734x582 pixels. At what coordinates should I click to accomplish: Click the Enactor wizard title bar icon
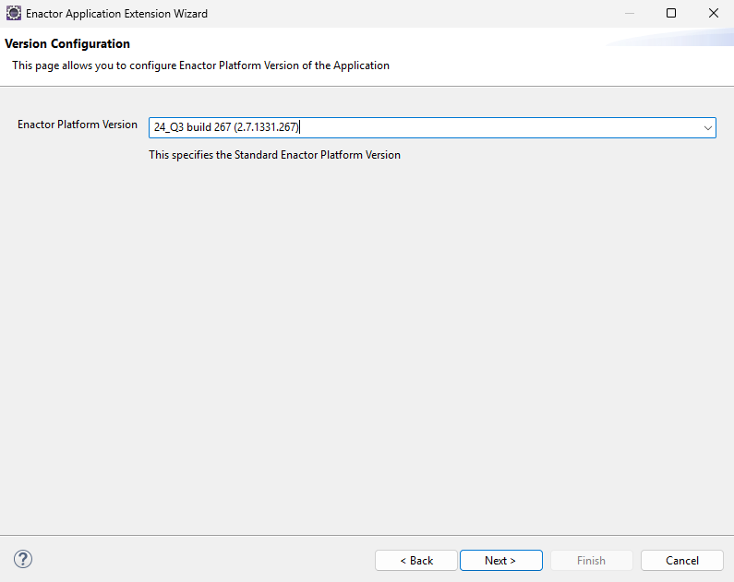[14, 13]
